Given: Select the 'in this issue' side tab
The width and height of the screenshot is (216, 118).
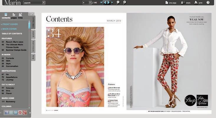Looking at the screenshot, I should 33,22.
